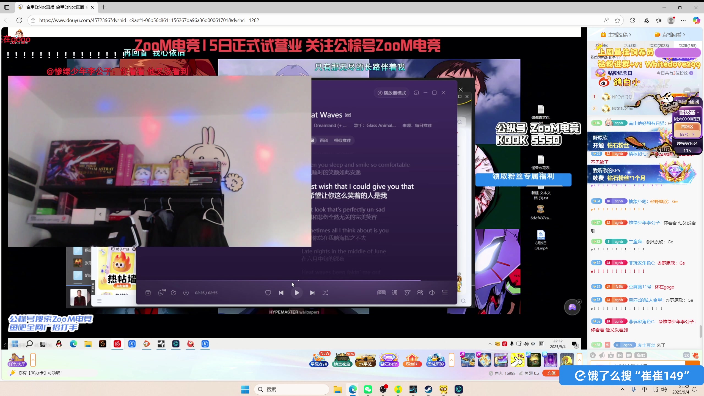This screenshot has width=704, height=396.
Task: Open a new browser tab
Action: point(104,7)
